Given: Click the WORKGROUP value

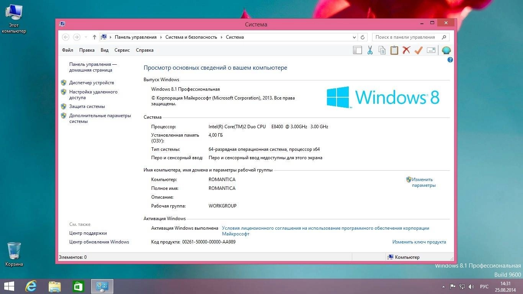Looking at the screenshot, I should point(222,206).
